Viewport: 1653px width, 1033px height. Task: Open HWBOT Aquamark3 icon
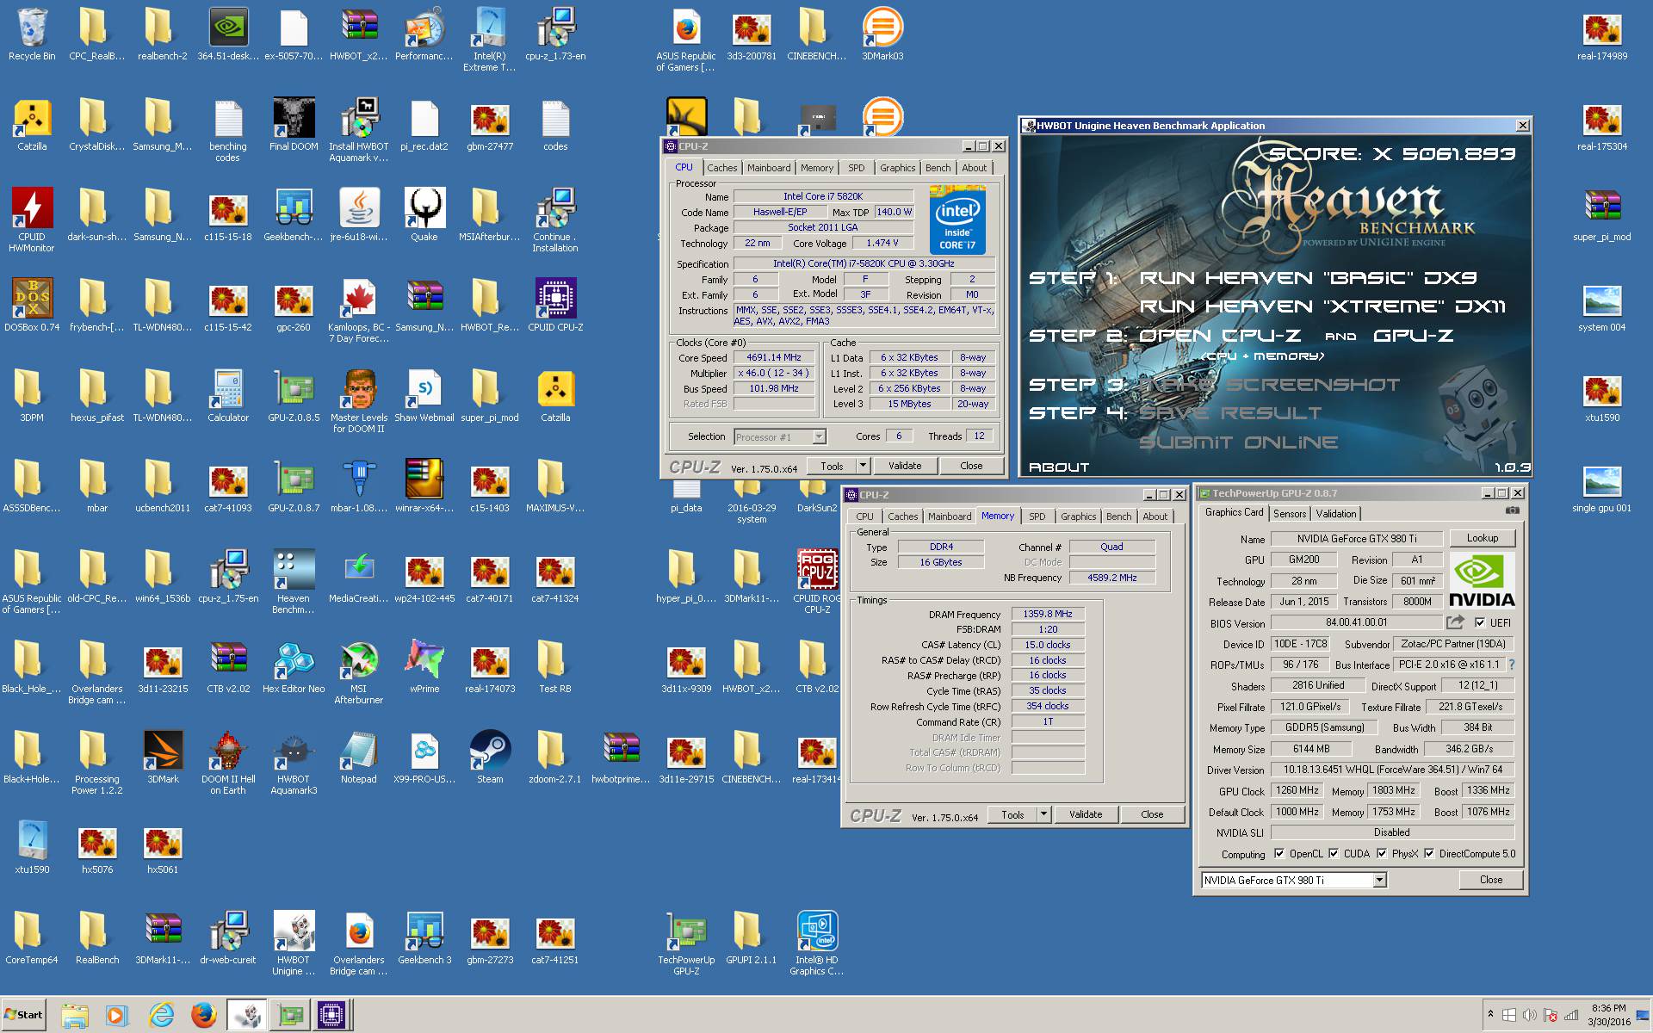(294, 763)
